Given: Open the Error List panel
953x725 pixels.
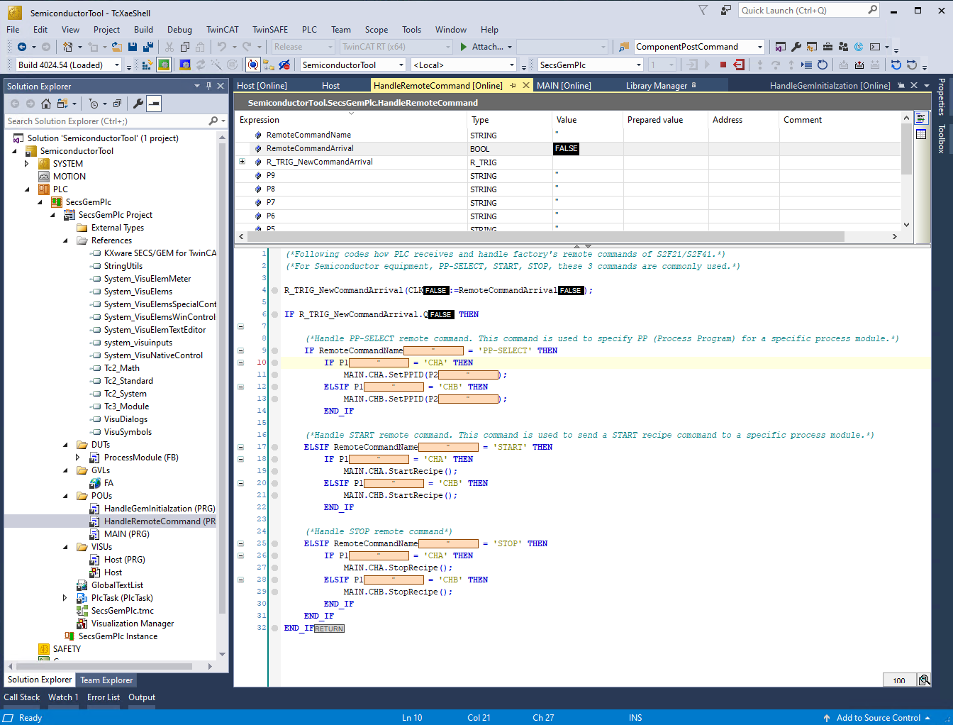Looking at the screenshot, I should pyautogui.click(x=104, y=697).
